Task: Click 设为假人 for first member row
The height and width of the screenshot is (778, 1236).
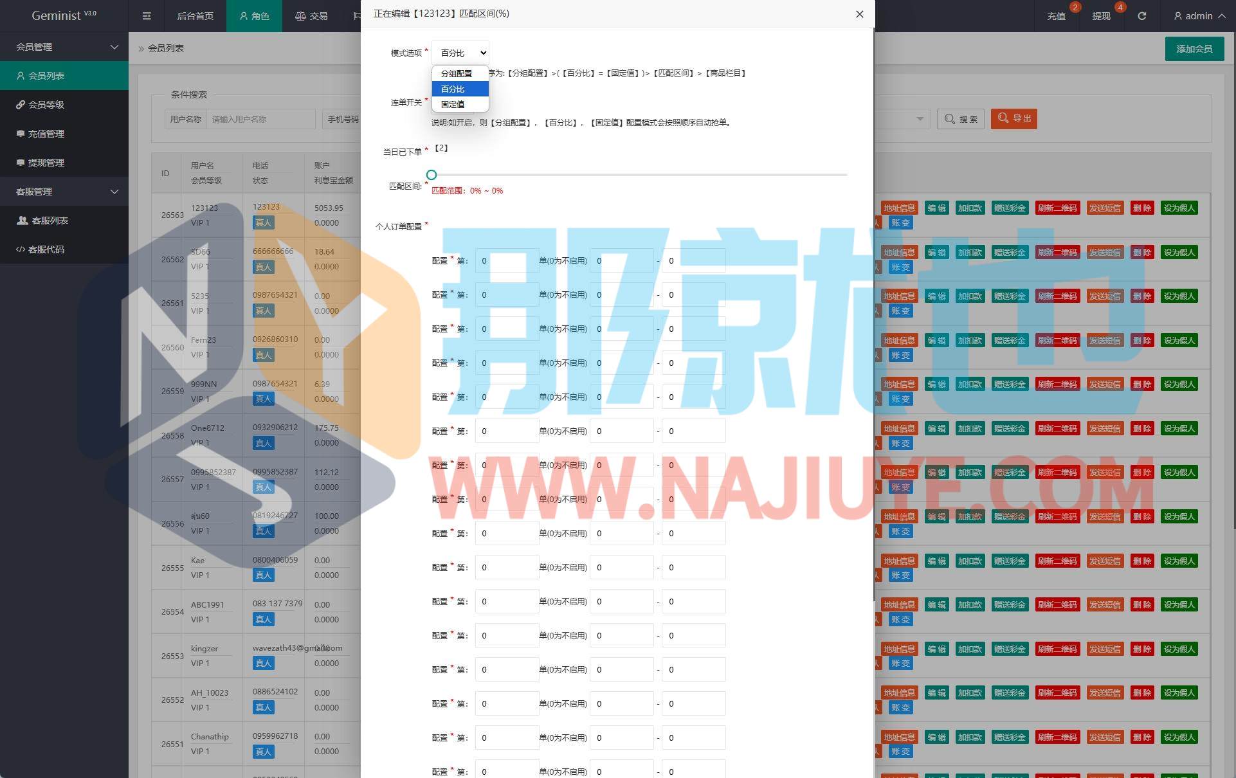Action: (x=1179, y=208)
